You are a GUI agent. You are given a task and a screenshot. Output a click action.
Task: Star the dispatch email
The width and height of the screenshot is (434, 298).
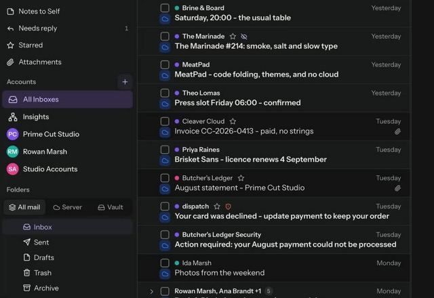(217, 207)
